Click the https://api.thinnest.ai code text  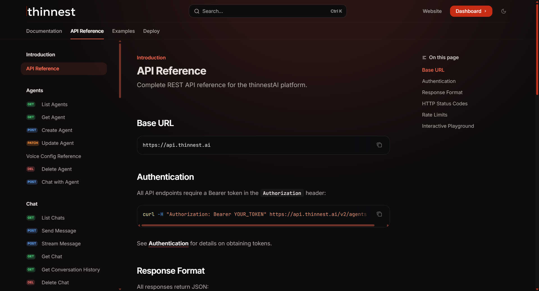point(177,145)
